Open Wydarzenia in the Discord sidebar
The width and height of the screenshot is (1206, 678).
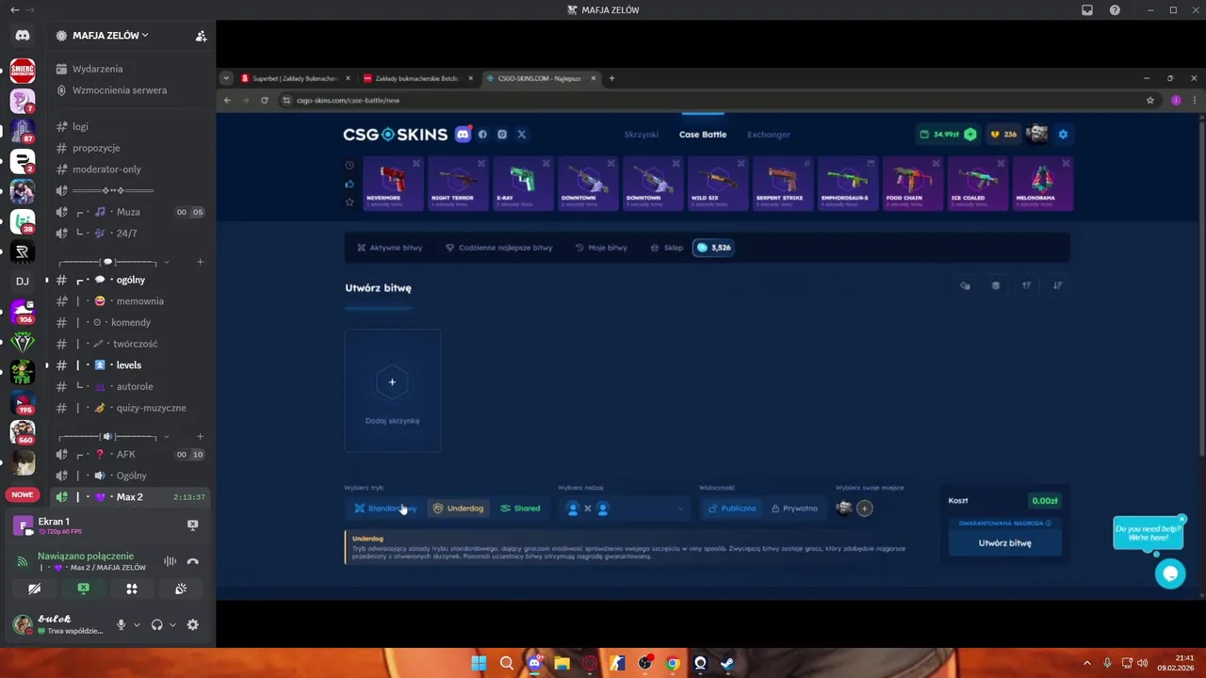pyautogui.click(x=97, y=69)
